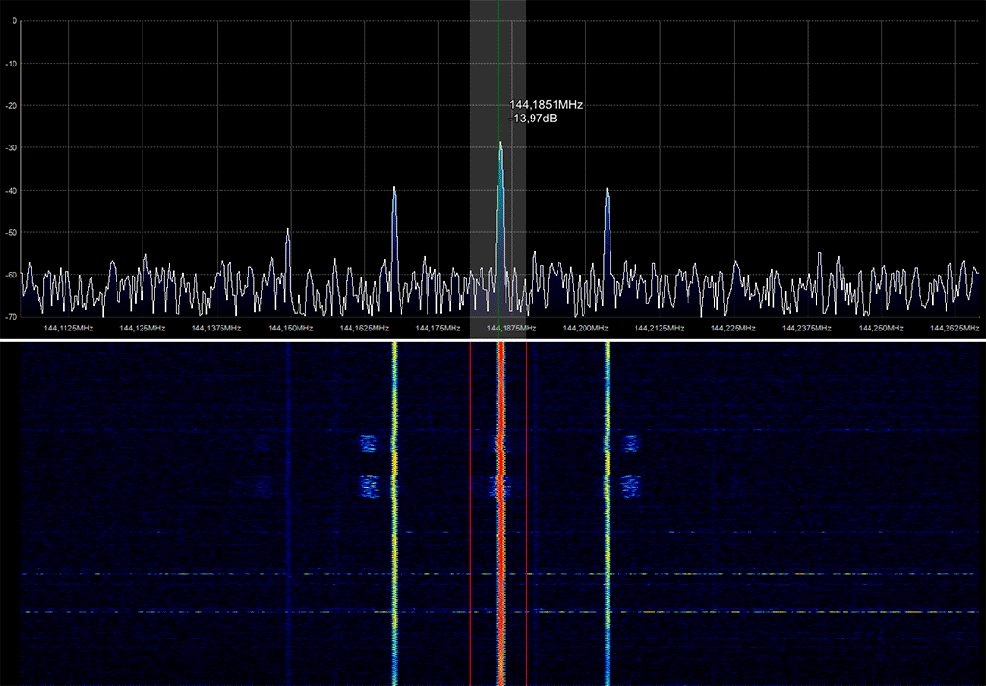Image resolution: width=986 pixels, height=686 pixels.
Task: Click the -60 dB level axis label
Action: tap(12, 275)
